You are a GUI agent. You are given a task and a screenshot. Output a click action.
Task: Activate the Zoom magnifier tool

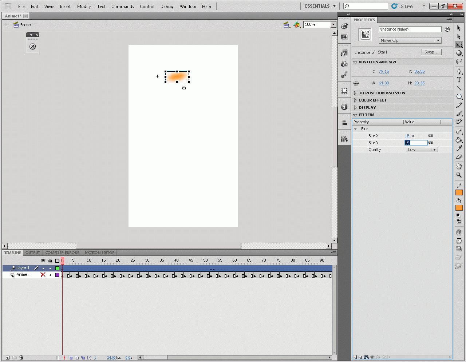(x=459, y=175)
